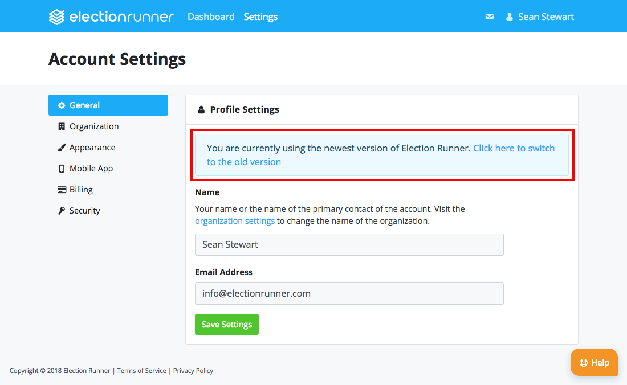Open the Terms of Service link
The width and height of the screenshot is (627, 385).
(x=141, y=371)
